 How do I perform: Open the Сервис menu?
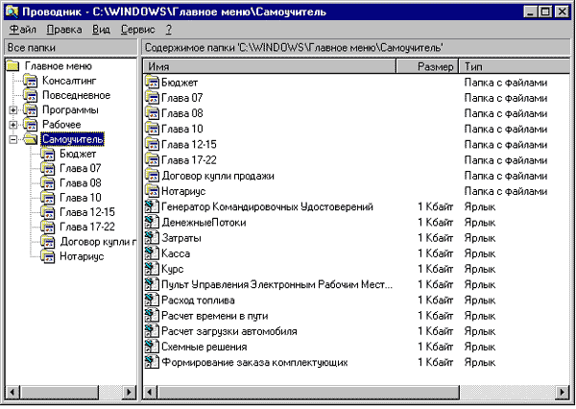click(x=137, y=30)
